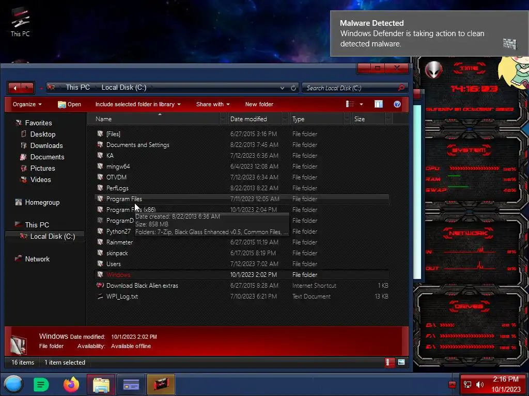Viewport: 529px width, 396px height.
Task: Select the mingw64 folder icon
Action: pyautogui.click(x=100, y=167)
